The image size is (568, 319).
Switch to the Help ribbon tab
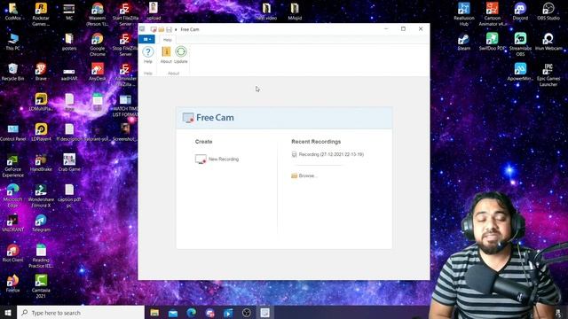(168, 40)
